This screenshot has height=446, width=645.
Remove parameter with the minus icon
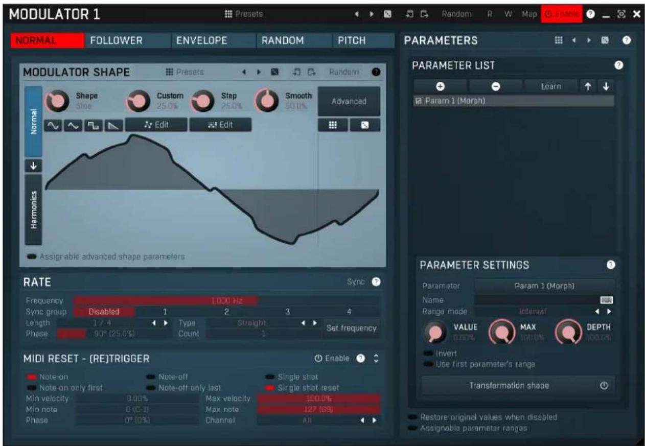(495, 87)
